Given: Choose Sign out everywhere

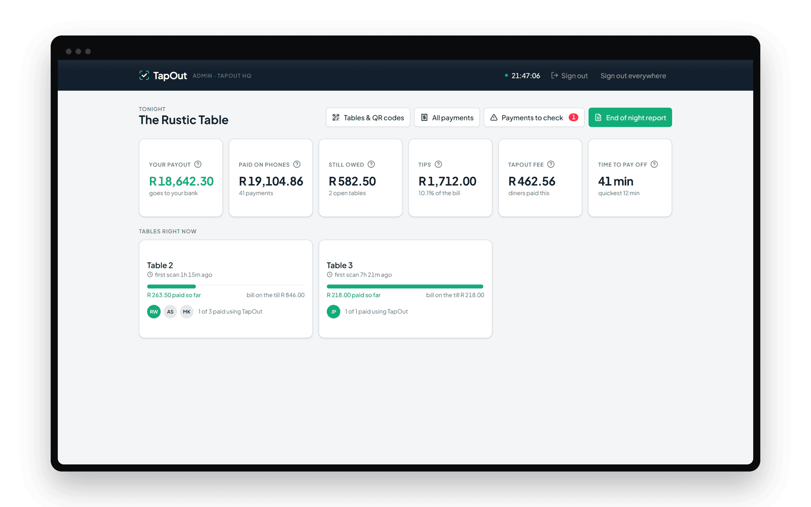Looking at the screenshot, I should (633, 76).
